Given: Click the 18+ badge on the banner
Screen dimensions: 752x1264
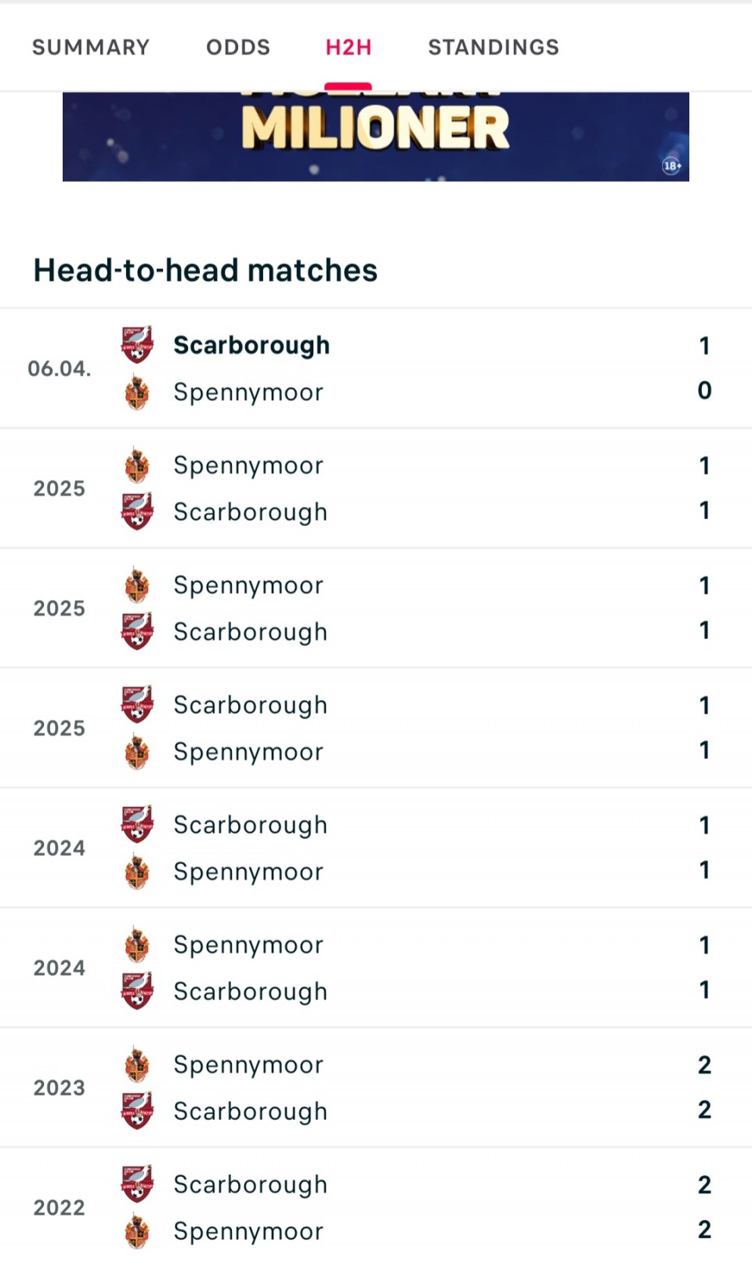Looking at the screenshot, I should 671,165.
